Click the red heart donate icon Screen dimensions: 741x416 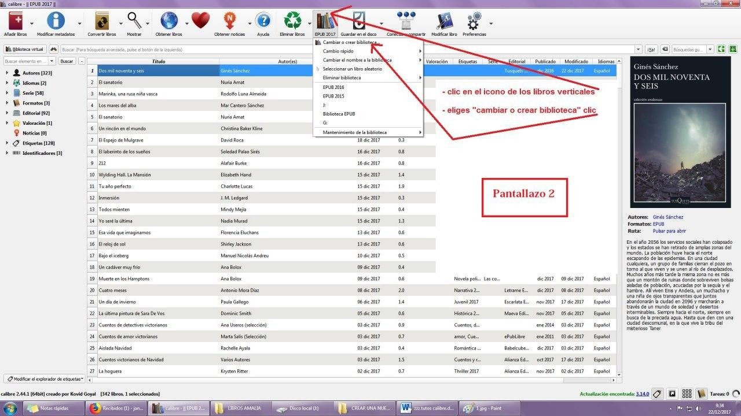click(200, 21)
